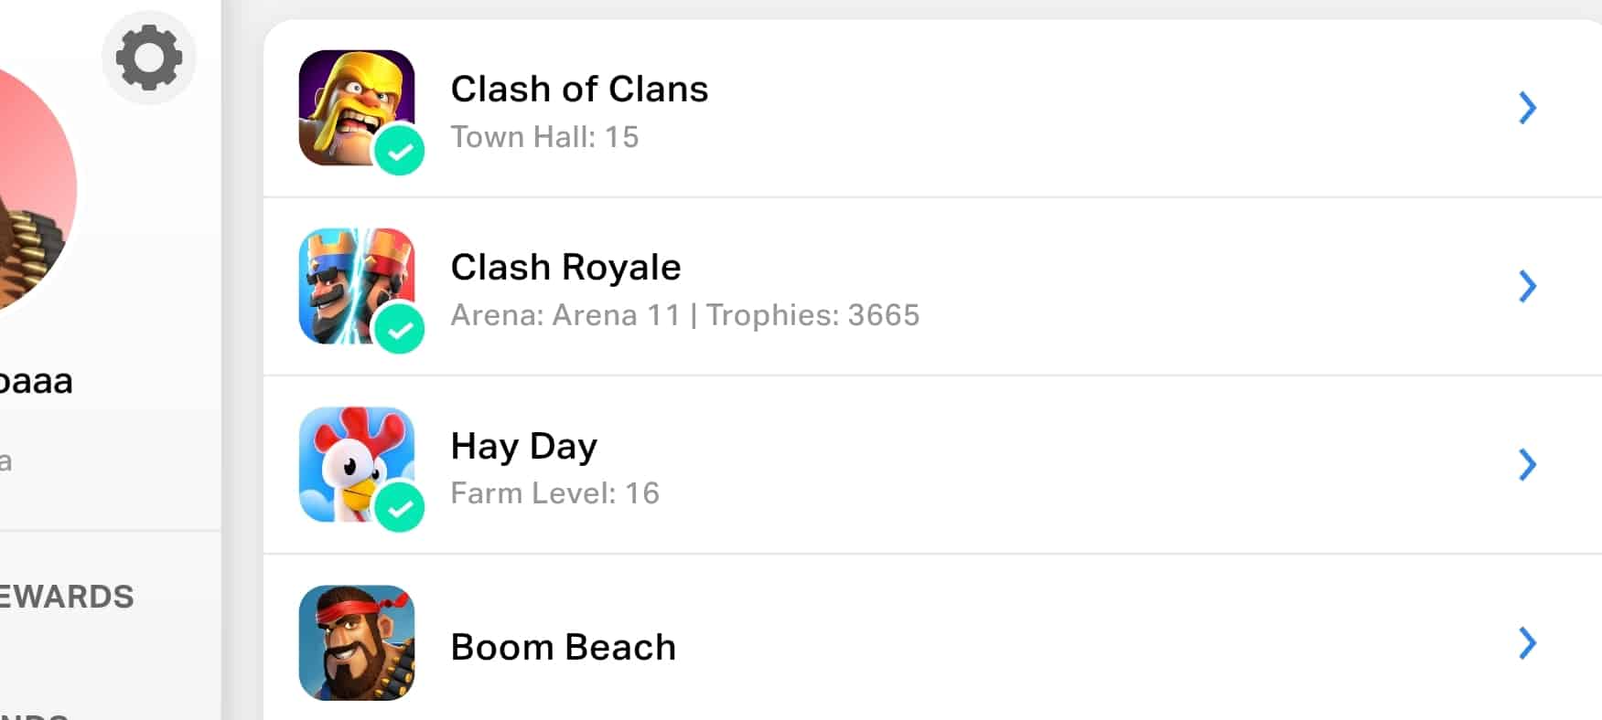This screenshot has height=720, width=1602.
Task: Click the Clash of Clans app icon
Action: click(352, 102)
